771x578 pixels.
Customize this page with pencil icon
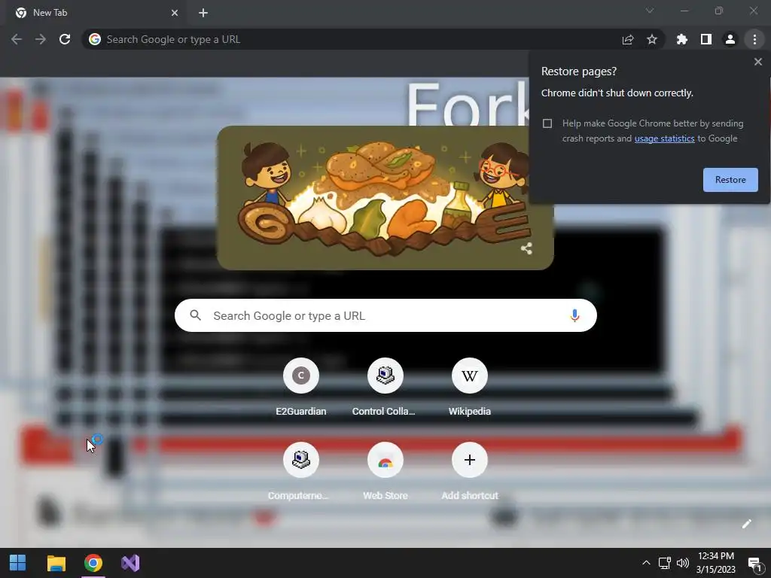[x=746, y=524]
